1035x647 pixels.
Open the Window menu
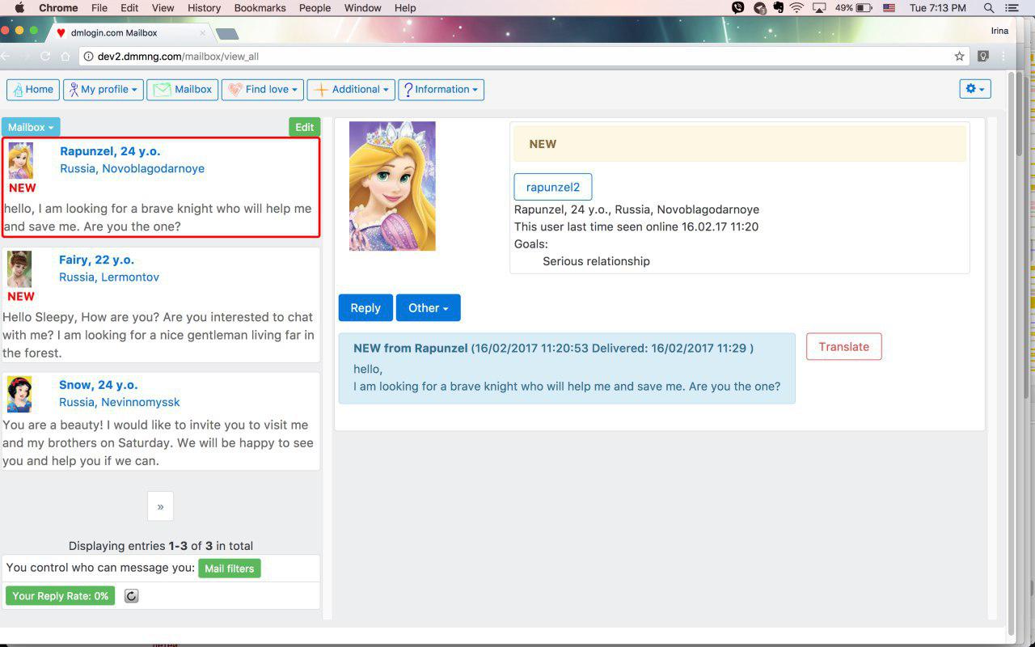(x=363, y=8)
